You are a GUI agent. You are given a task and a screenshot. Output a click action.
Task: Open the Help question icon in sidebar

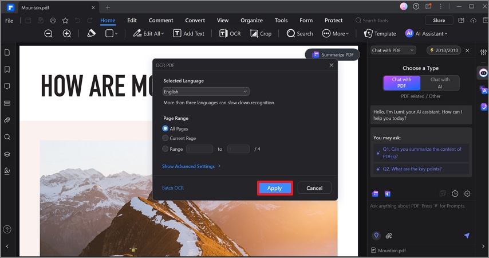(x=7, y=229)
